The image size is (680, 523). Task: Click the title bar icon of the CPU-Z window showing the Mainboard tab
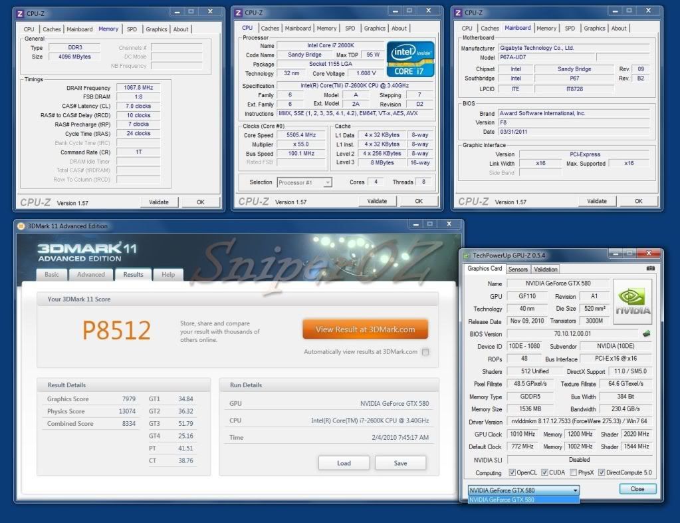click(459, 13)
